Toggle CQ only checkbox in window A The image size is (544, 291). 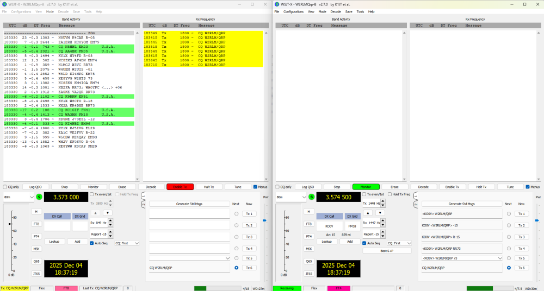(x=5, y=187)
